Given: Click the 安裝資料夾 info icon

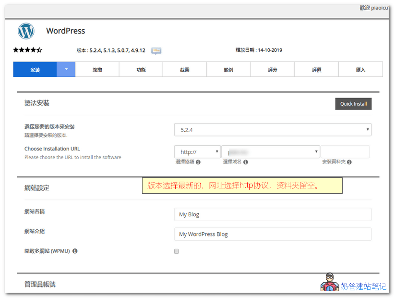Looking at the screenshot, I should click(x=349, y=162).
